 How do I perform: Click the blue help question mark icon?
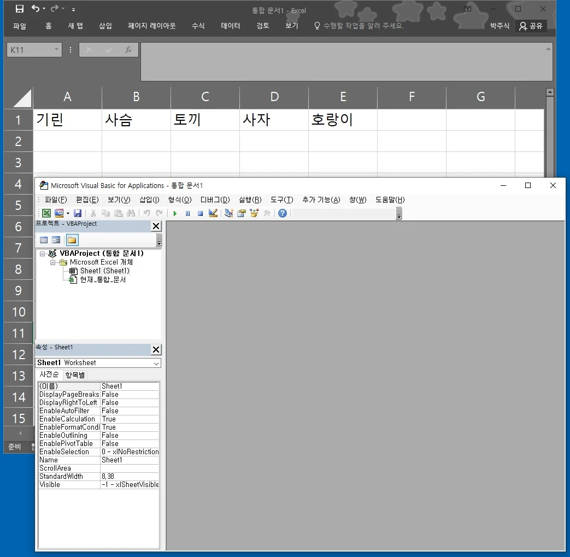tap(282, 213)
